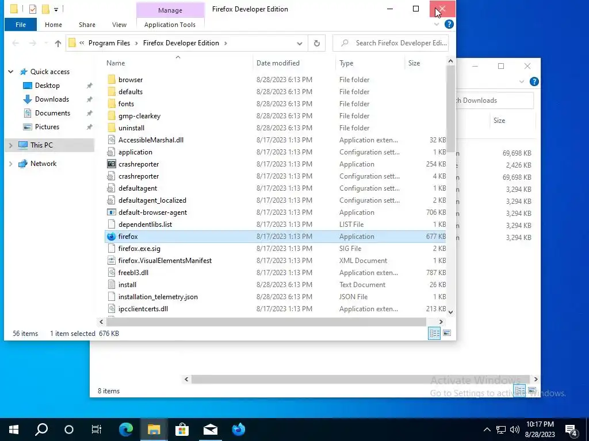The height and width of the screenshot is (441, 589).
Task: Select the freebl3.dll file
Action: coord(133,273)
